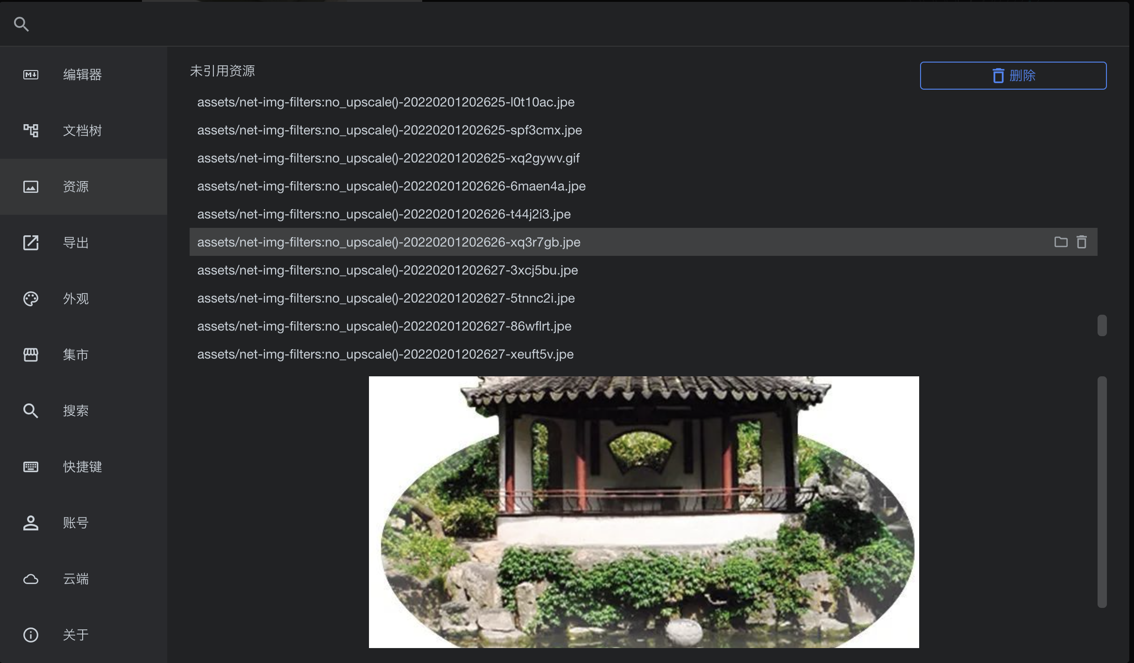The image size is (1134, 663).
Task: Switch to the 搜索 settings tab
Action: coord(76,410)
